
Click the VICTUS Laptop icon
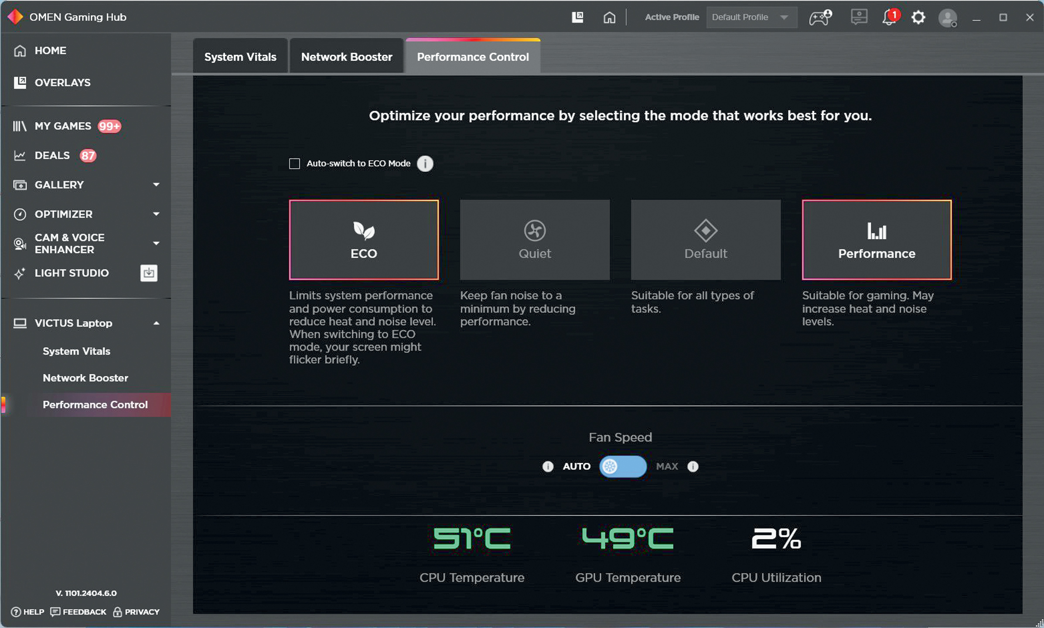pyautogui.click(x=20, y=323)
